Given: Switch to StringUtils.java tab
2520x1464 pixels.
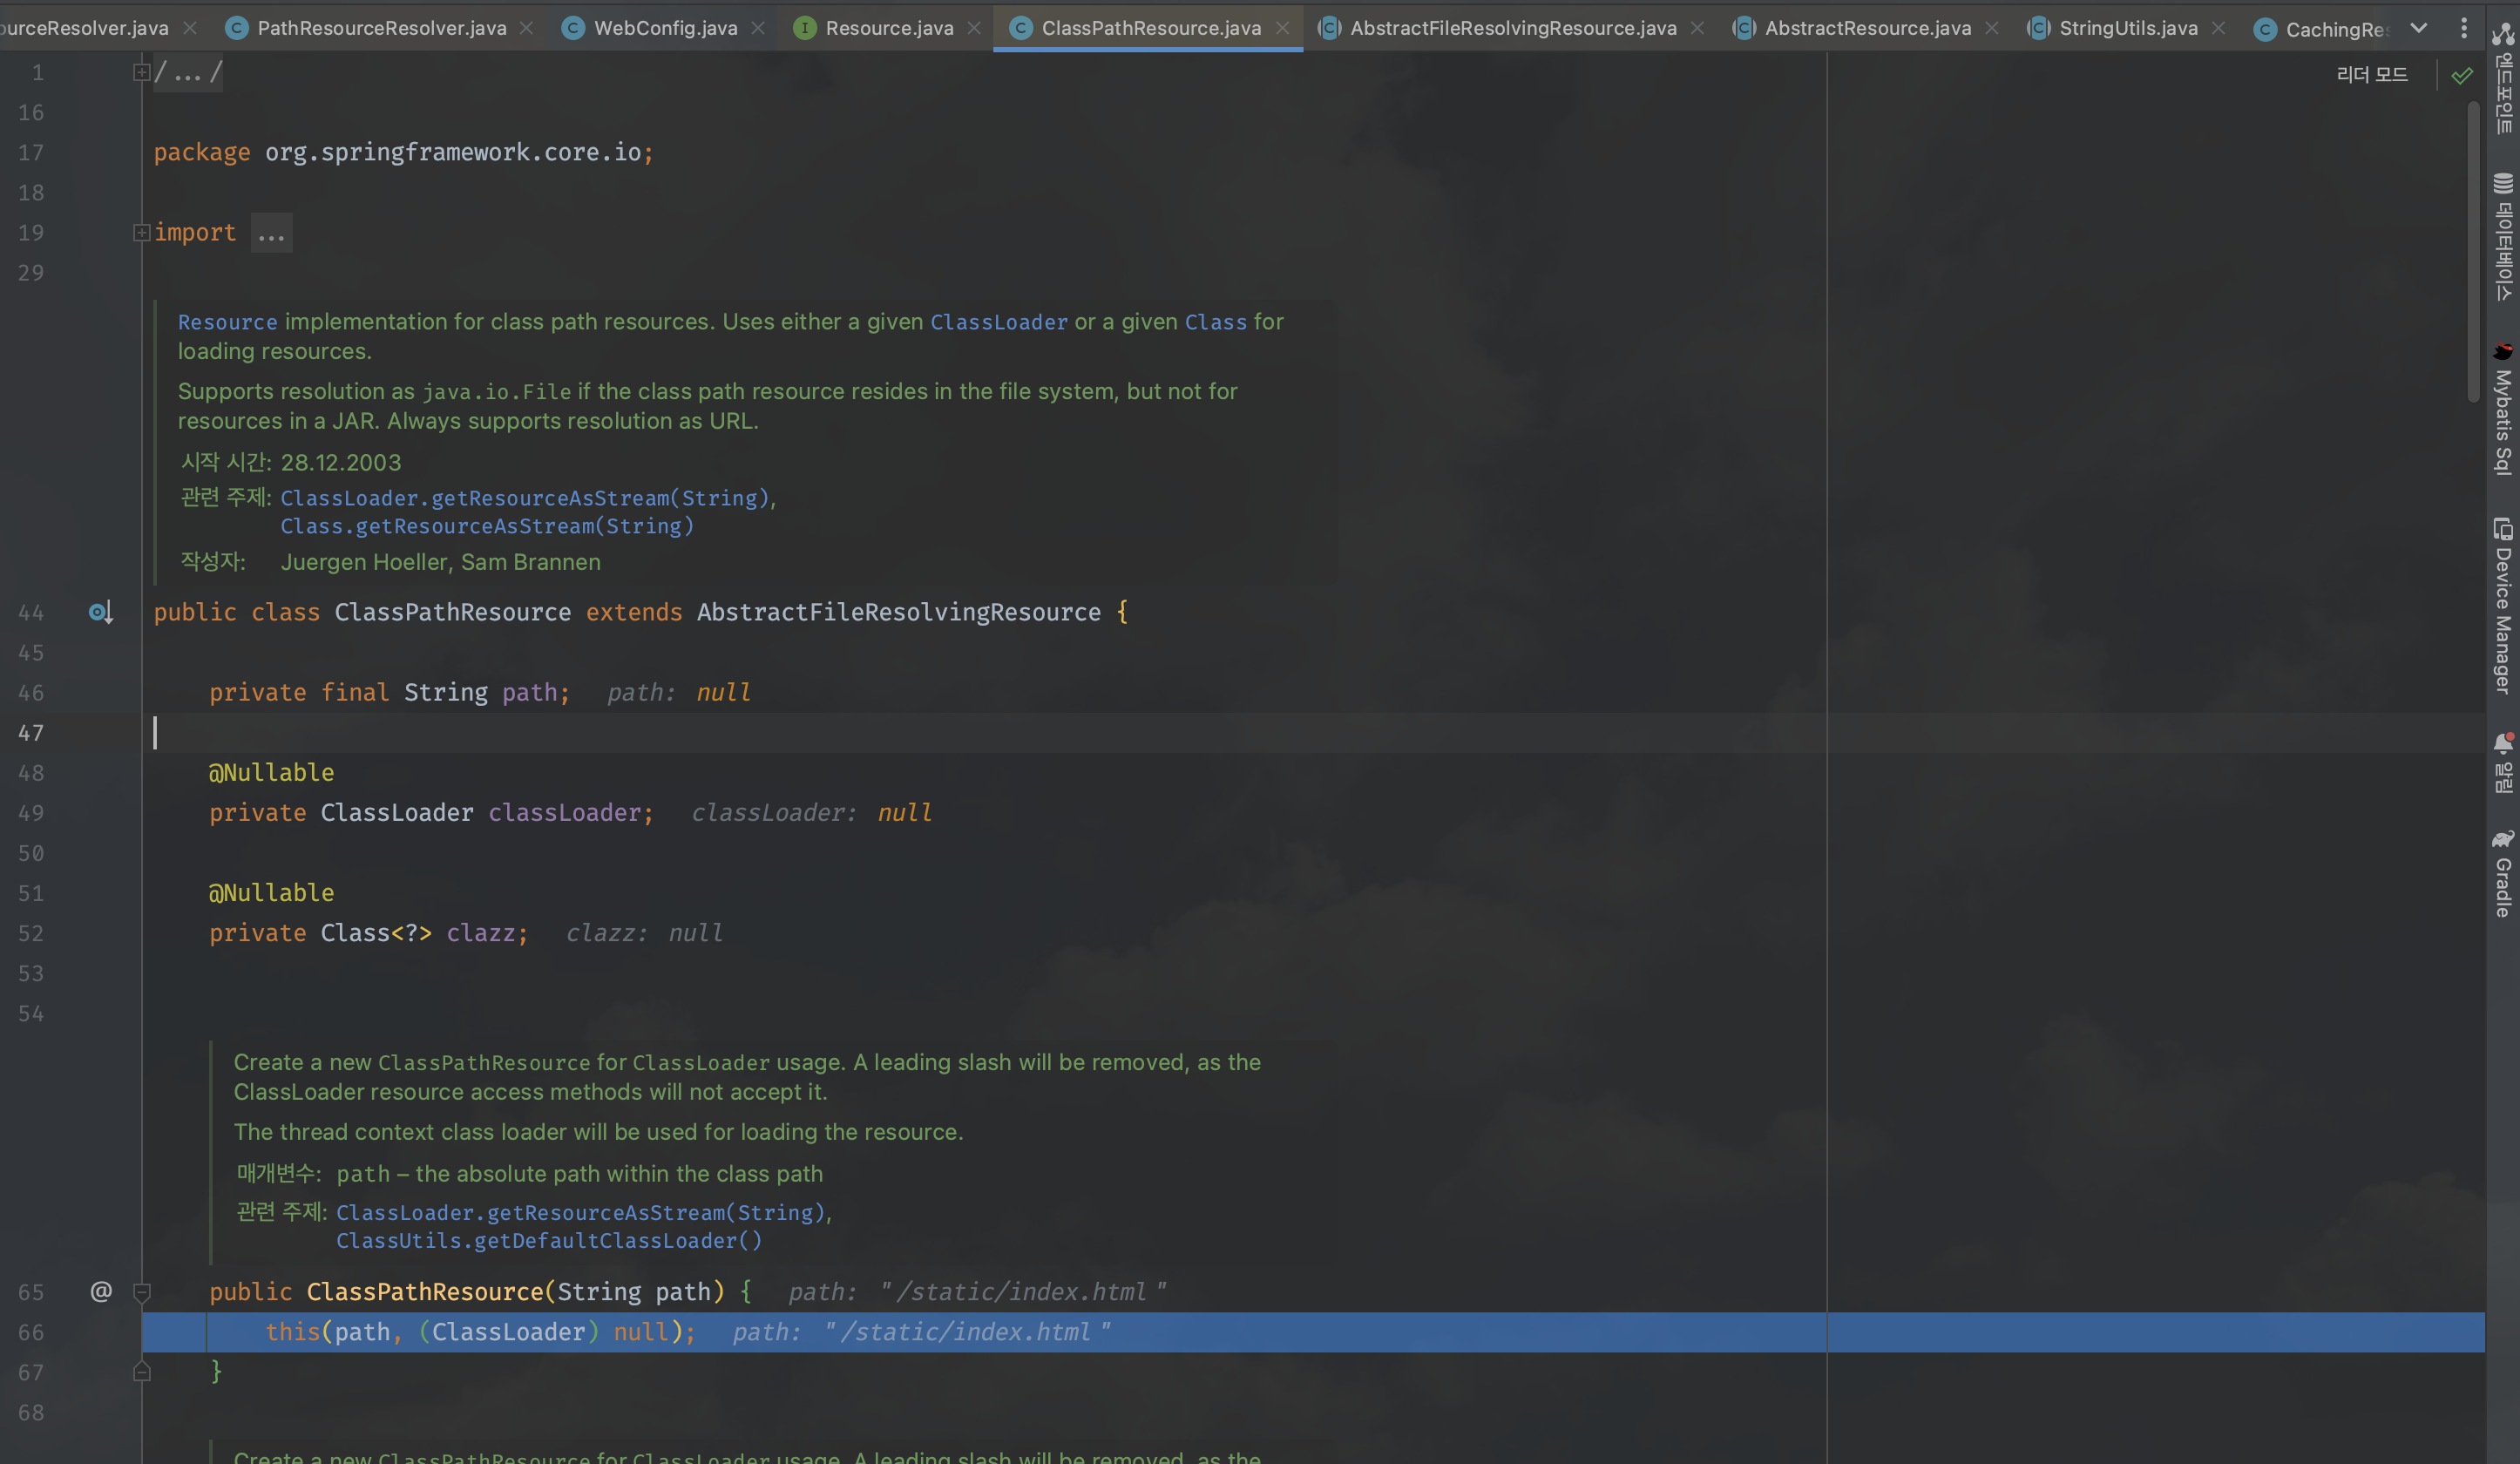Looking at the screenshot, I should [x=2128, y=28].
